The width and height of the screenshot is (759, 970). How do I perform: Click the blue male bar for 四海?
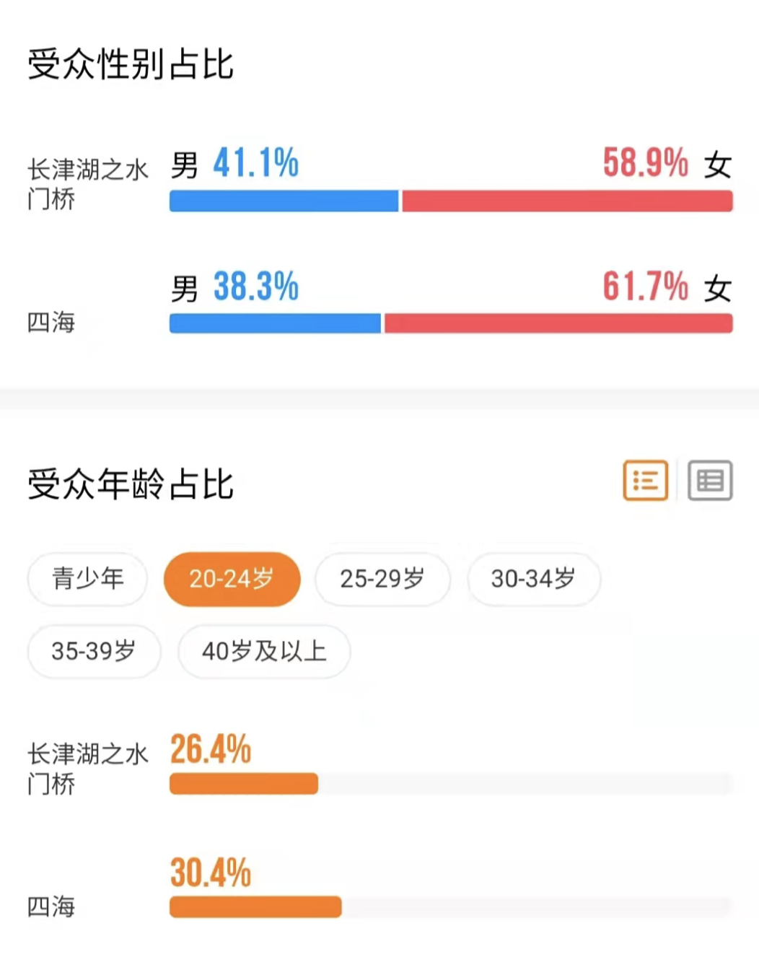coord(275,323)
